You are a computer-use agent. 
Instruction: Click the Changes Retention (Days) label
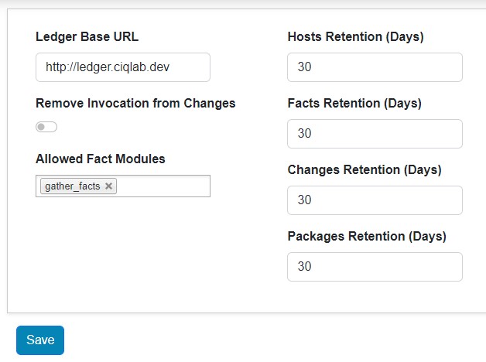click(x=364, y=169)
